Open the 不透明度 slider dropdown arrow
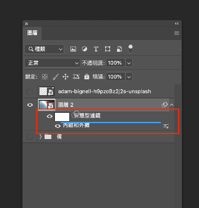 [129, 63]
